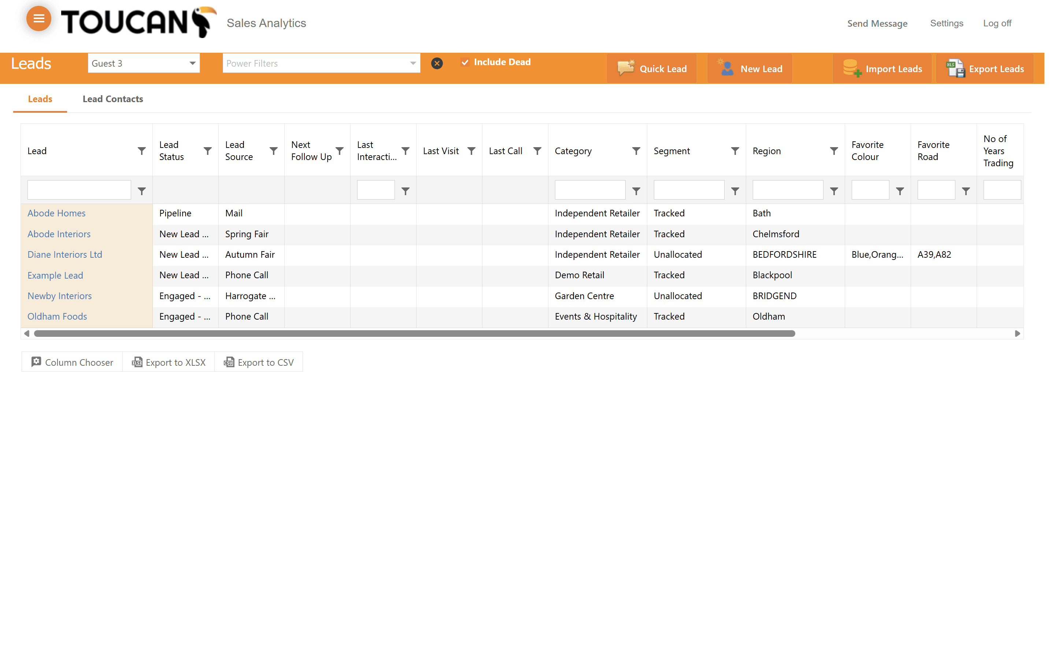The height and width of the screenshot is (659, 1055).
Task: Open the Diane Interiors Ltd lead
Action: click(x=65, y=254)
